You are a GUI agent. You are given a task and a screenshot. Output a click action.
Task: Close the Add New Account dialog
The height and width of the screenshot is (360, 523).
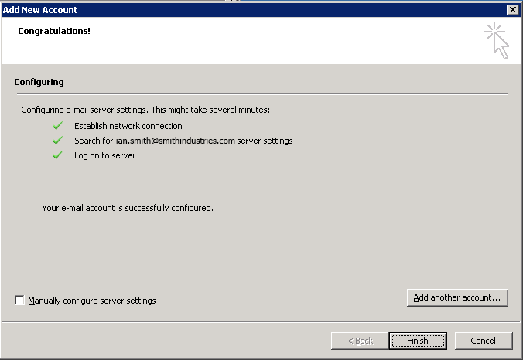(x=512, y=9)
